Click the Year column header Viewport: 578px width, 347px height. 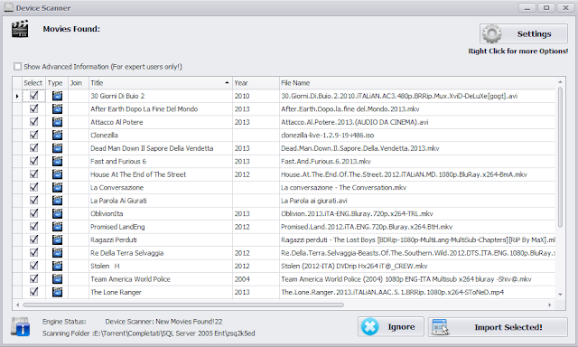pyautogui.click(x=256, y=83)
